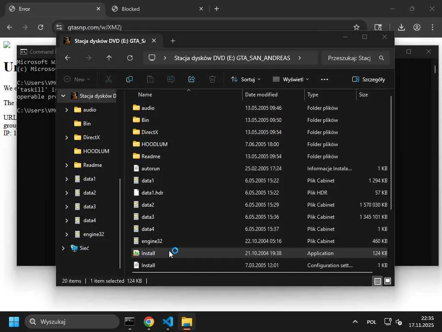Go up one folder level
The image size is (442, 332).
click(x=109, y=58)
